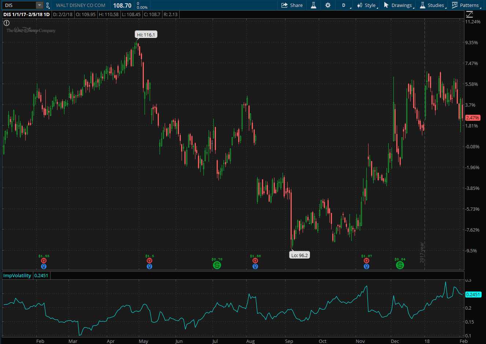Click the 'R: 2.13' range value
Image resolution: width=486 pixels, height=344 pixels.
(x=171, y=14)
